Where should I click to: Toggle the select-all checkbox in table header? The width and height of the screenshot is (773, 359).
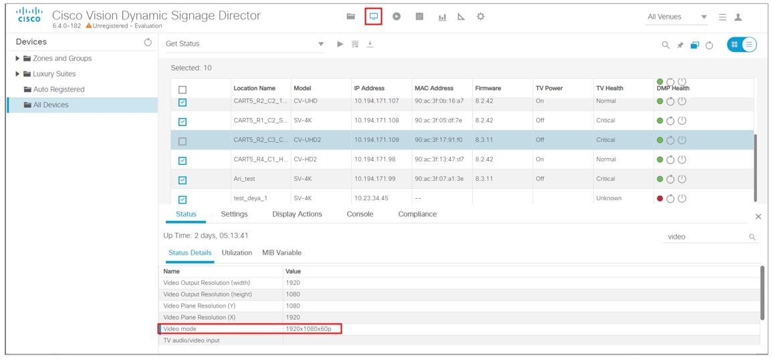click(183, 90)
